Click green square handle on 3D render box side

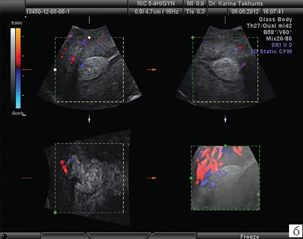(191, 178)
